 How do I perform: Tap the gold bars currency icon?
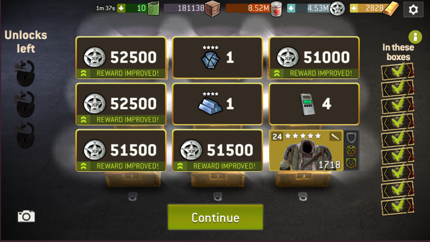tap(391, 9)
